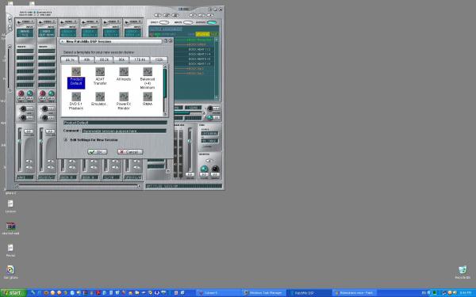476x297 pixels.
Task: Adjust the first mixer strip volume fader
Action: [19, 141]
